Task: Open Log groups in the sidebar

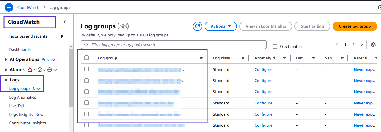Action: pos(20,88)
